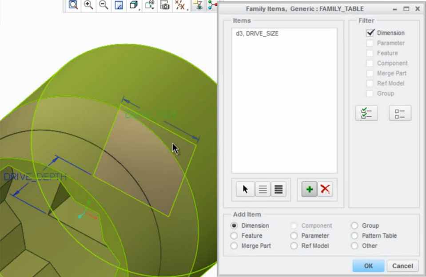Select the Dimension radio button under Add Item
The image size is (426, 277).
pyautogui.click(x=234, y=226)
